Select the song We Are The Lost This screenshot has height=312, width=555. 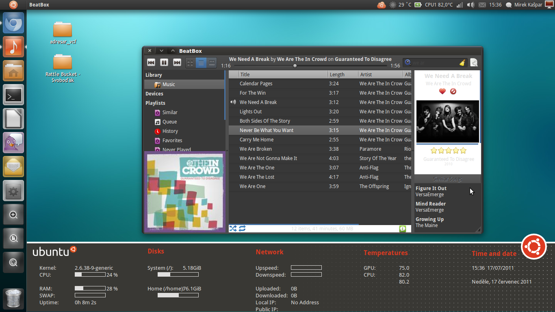[x=320, y=177]
